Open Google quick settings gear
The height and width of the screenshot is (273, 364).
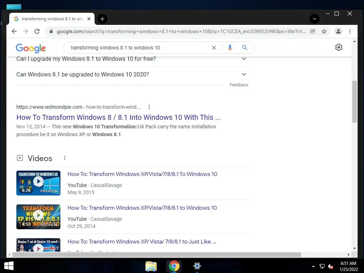click(338, 47)
